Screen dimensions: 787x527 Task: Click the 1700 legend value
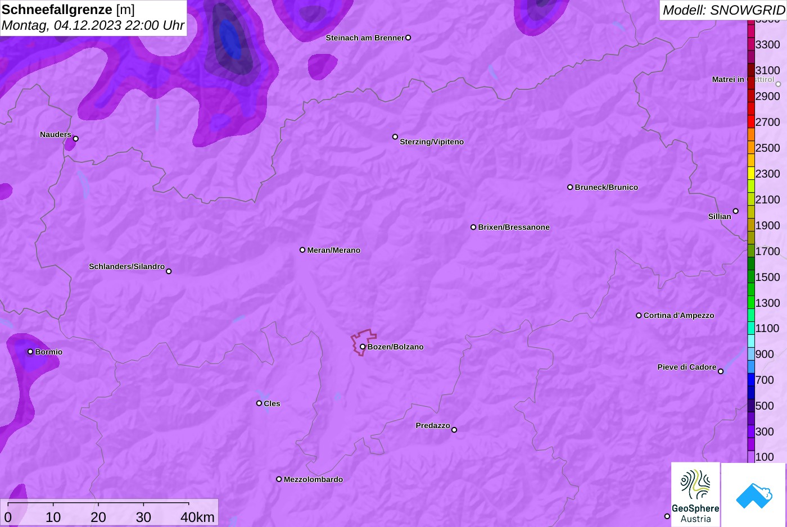pyautogui.click(x=767, y=251)
